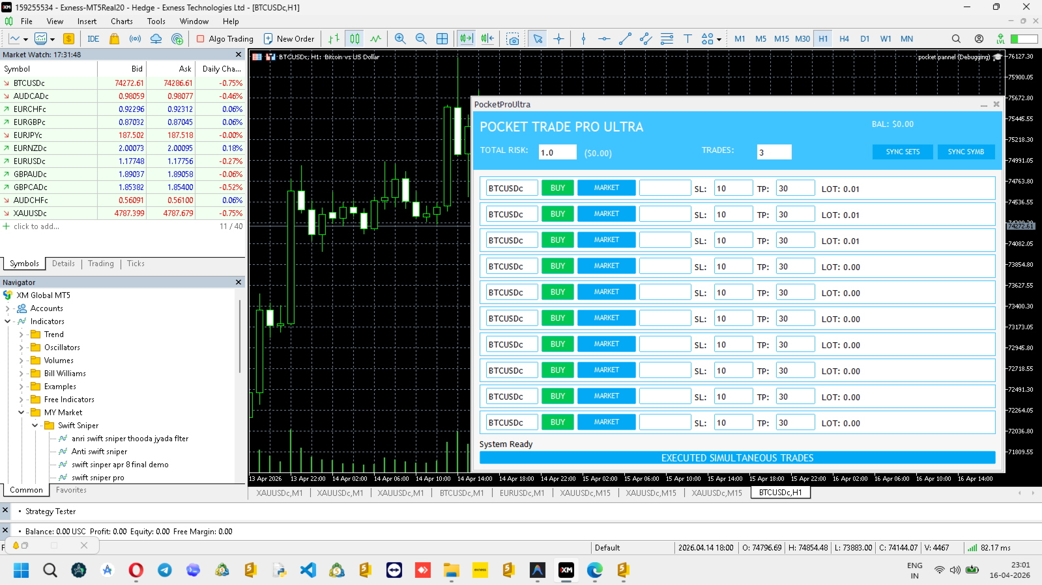Expand the Accounts tree node
Screen dimensions: 1042x585
(7, 308)
